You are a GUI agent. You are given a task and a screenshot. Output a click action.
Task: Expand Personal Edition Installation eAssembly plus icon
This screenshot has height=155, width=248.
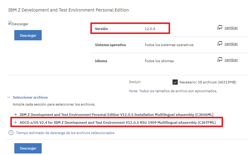pyautogui.click(x=16, y=115)
